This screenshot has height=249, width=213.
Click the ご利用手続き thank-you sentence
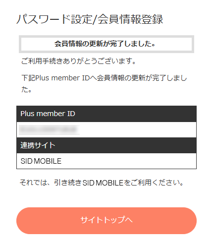tap(78, 61)
